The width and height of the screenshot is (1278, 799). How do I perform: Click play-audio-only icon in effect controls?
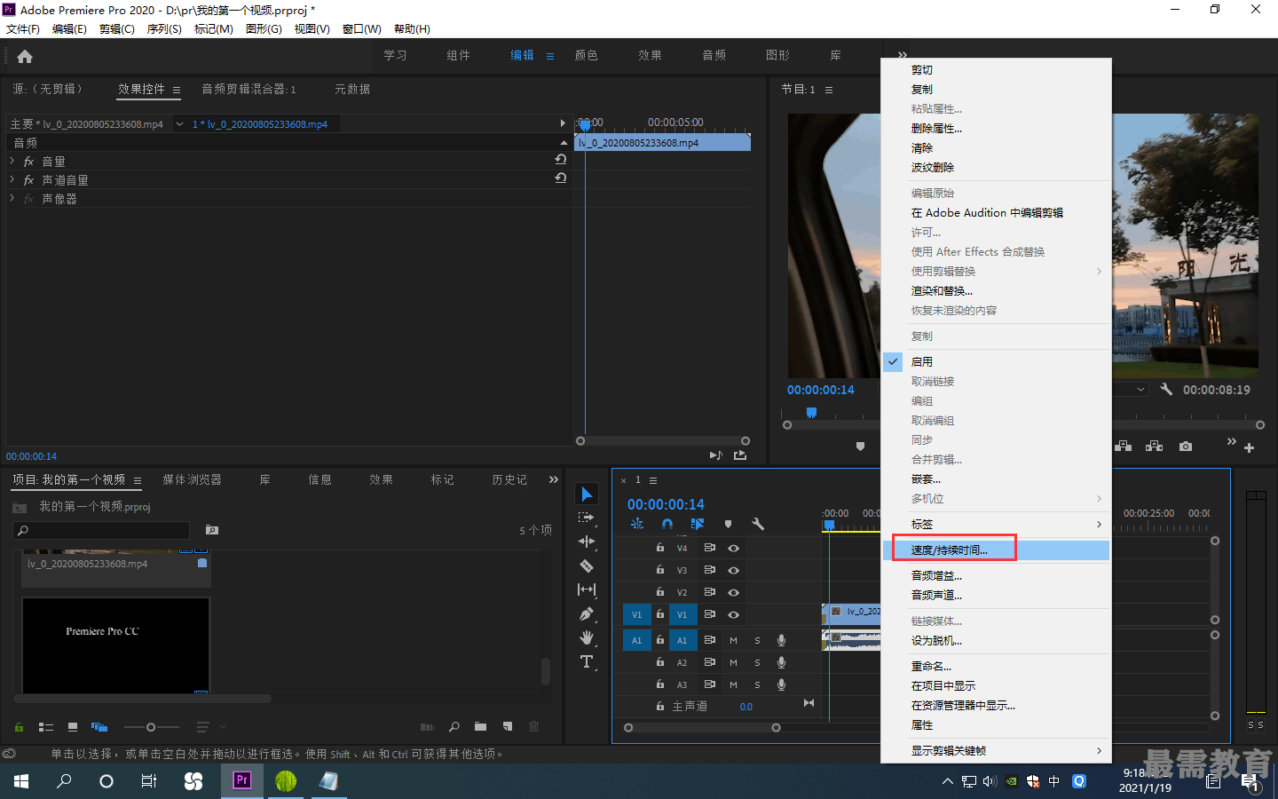716,455
